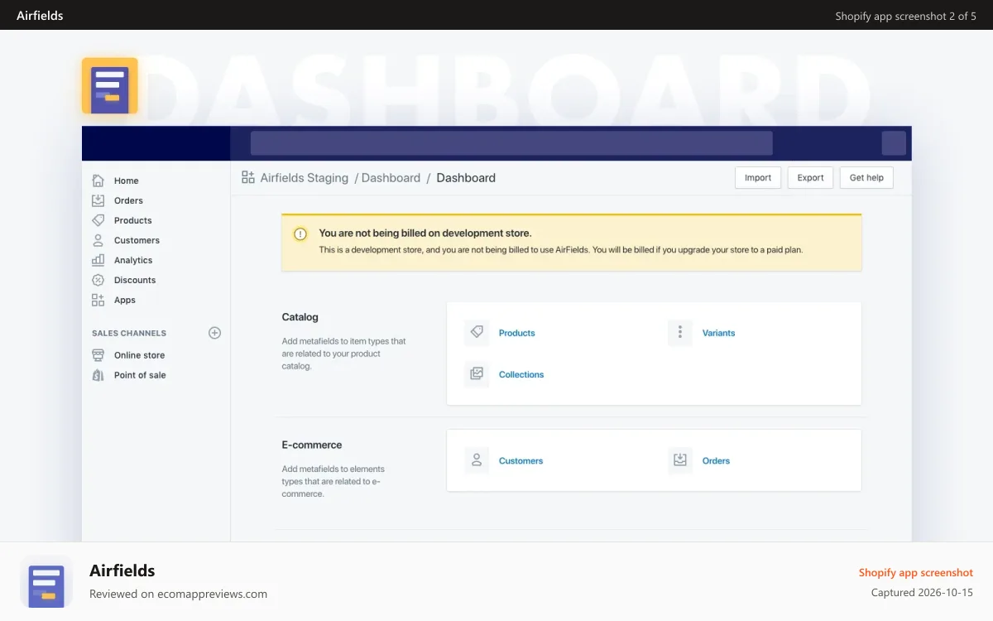The height and width of the screenshot is (621, 993).
Task: Open Analytics in the sidebar menu
Action: tap(133, 260)
